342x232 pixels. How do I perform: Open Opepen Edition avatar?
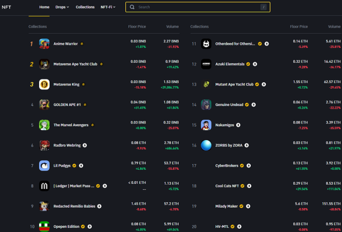tap(44, 226)
